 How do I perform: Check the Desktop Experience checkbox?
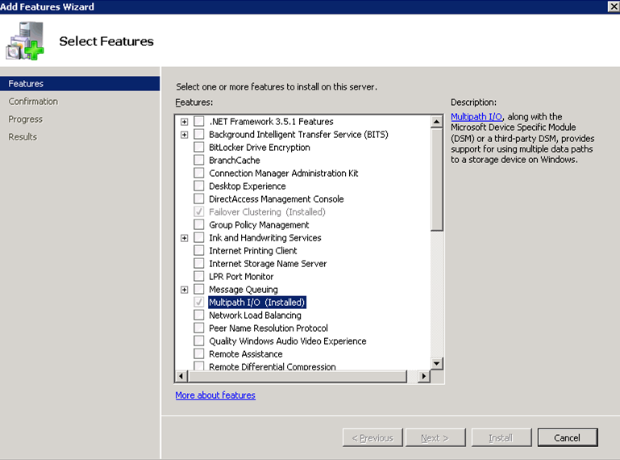199,186
